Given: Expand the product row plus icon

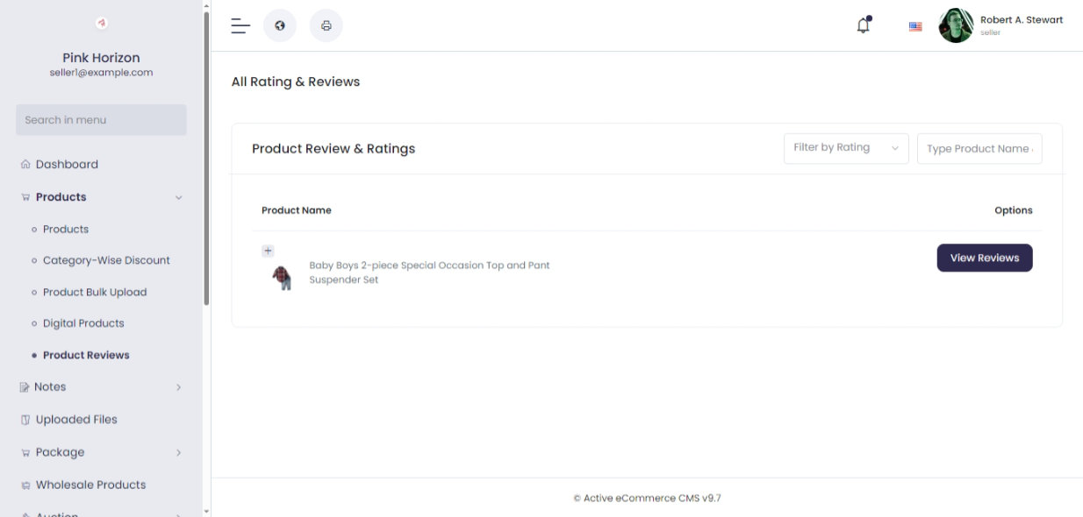Looking at the screenshot, I should (x=269, y=251).
